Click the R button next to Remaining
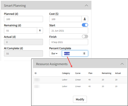The width and height of the screenshot is (128, 106). (x=40, y=31)
